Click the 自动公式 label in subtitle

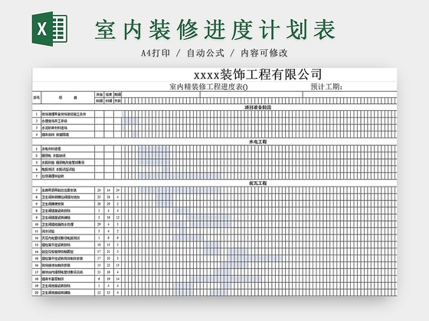[205, 53]
